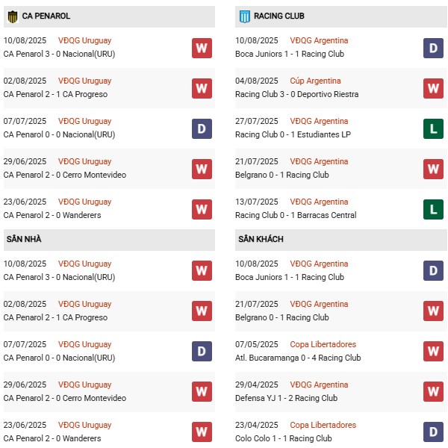Click the W badge for the Deportivo Riestra match
Viewport: 448px width, 448px height.
point(433,88)
